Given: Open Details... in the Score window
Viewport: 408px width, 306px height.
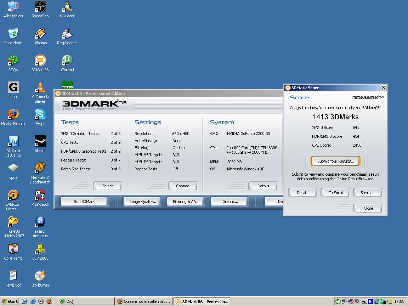Looking at the screenshot, I should [x=303, y=193].
